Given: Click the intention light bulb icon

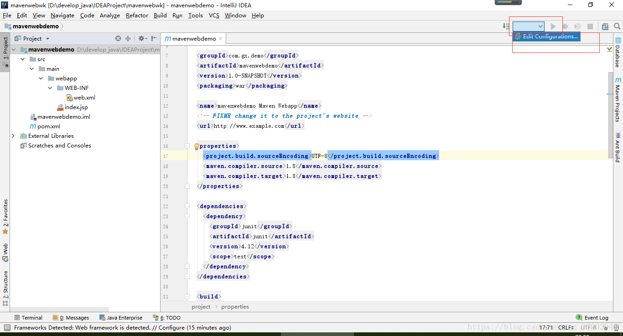Looking at the screenshot, I should [x=197, y=147].
